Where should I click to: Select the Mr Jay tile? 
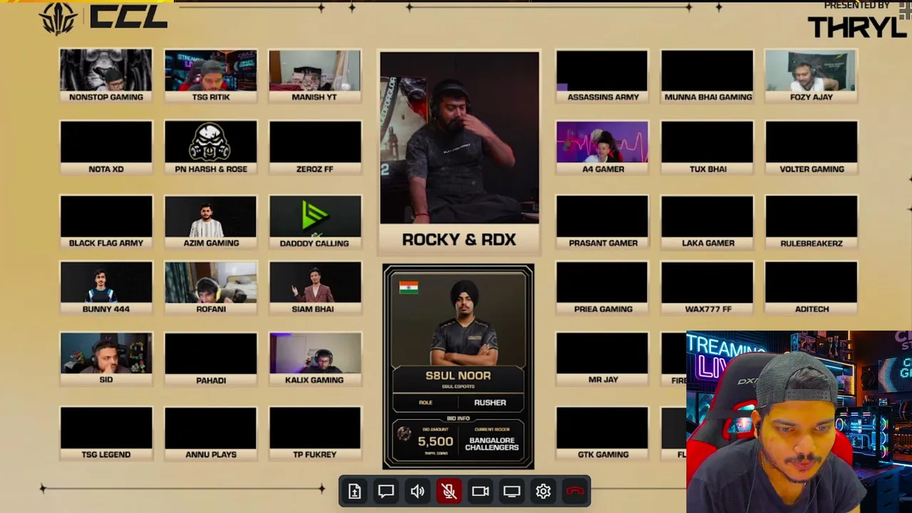coord(602,359)
